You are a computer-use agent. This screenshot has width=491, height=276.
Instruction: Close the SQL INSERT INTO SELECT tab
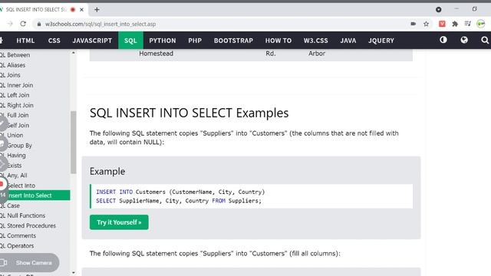[81, 10]
